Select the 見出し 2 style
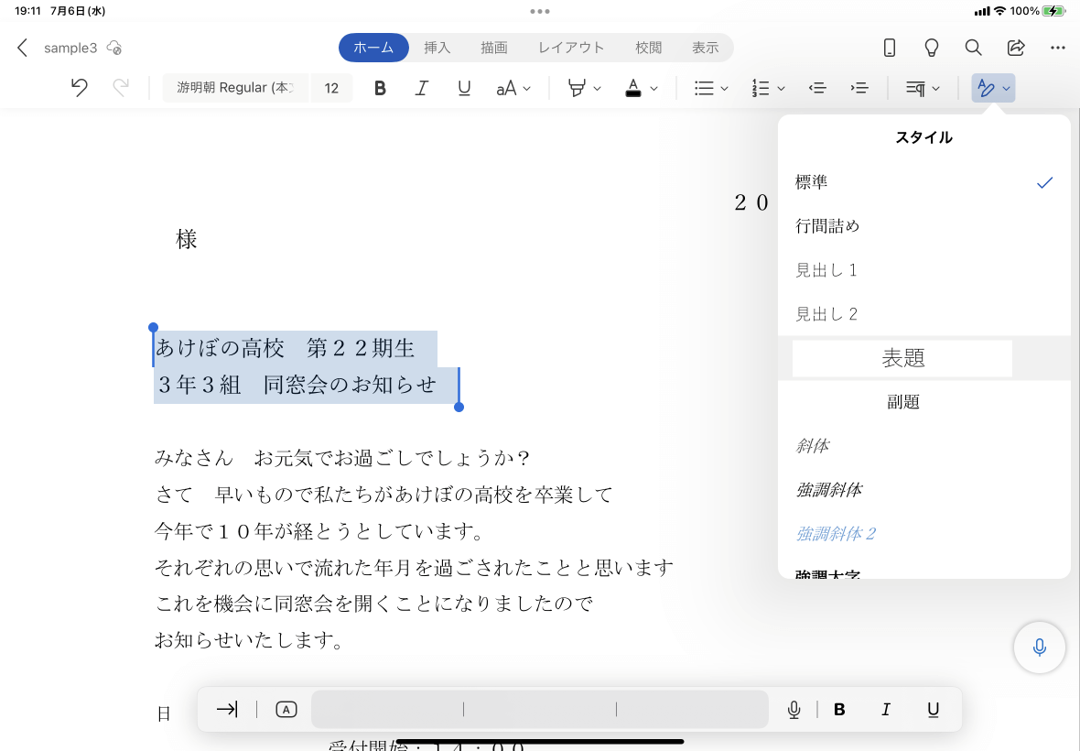The height and width of the screenshot is (751, 1080). 924,314
